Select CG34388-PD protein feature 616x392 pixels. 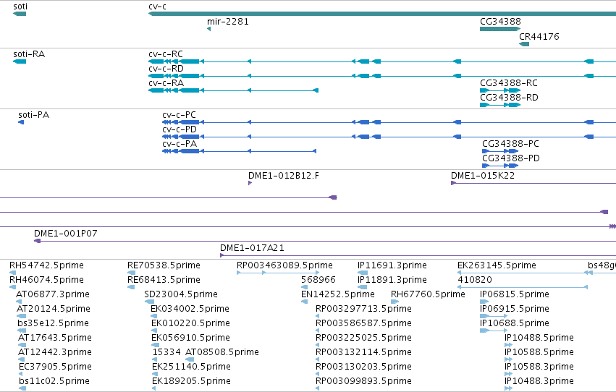coord(500,166)
